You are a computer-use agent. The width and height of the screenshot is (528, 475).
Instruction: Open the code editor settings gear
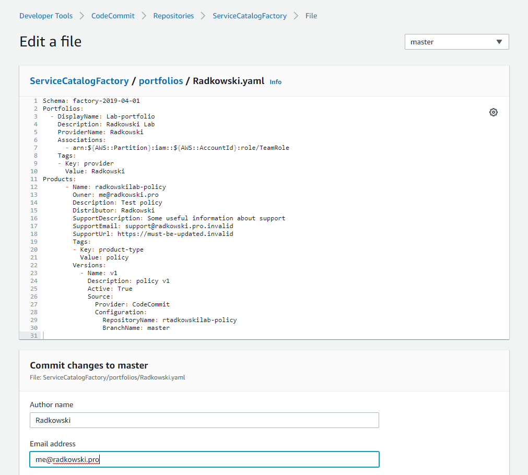click(494, 112)
